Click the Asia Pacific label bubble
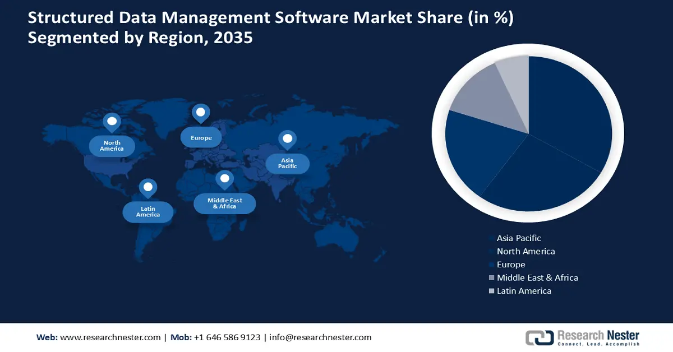 pos(288,163)
